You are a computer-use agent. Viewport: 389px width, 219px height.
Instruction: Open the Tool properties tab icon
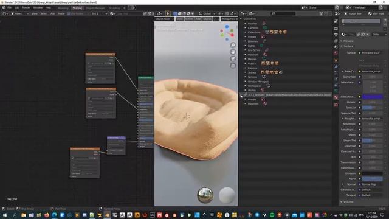(336, 21)
